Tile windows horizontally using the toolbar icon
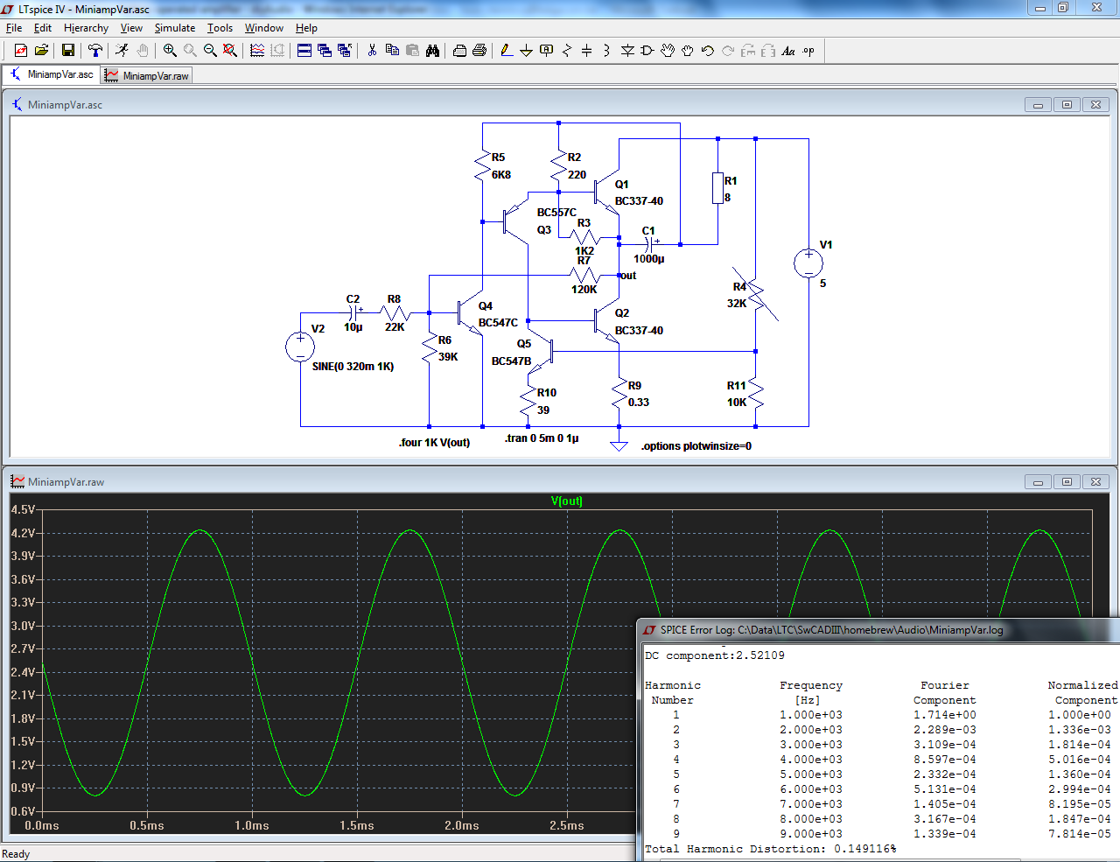Screen dimensions: 1120x862 304,51
